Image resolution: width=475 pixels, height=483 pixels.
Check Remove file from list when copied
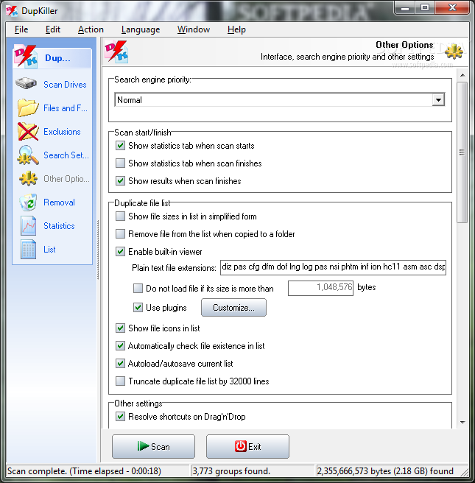pos(120,234)
